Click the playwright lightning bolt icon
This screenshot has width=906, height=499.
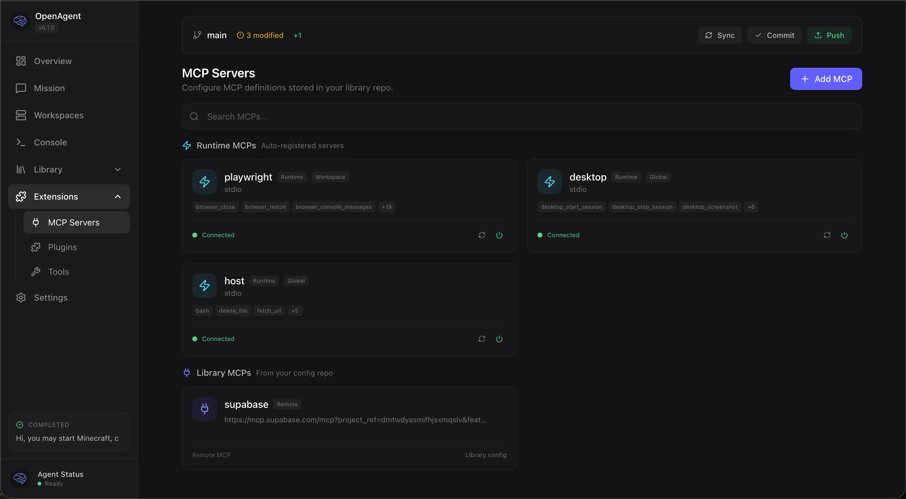point(204,182)
